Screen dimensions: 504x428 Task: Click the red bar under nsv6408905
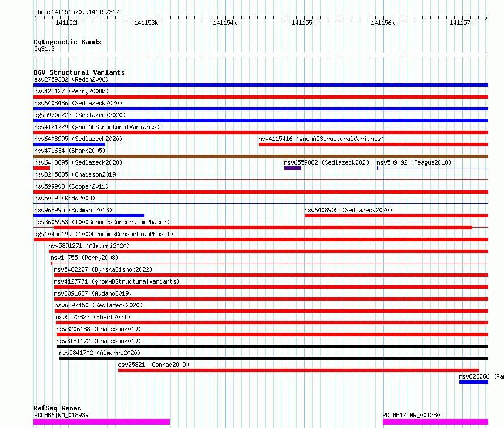click(x=396, y=216)
